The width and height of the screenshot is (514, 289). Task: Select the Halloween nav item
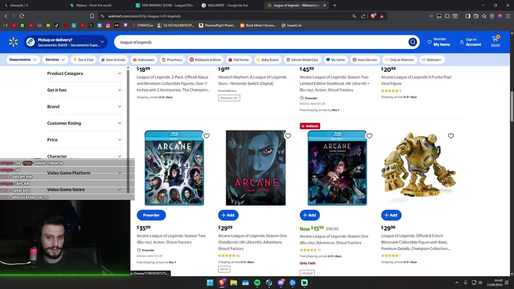click(x=143, y=60)
